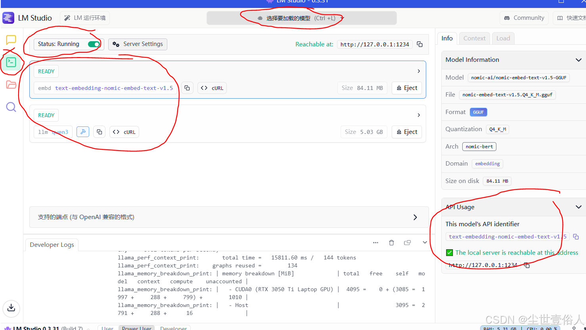The width and height of the screenshot is (586, 330).
Task: Open My Models folder in sidebar
Action: click(11, 84)
